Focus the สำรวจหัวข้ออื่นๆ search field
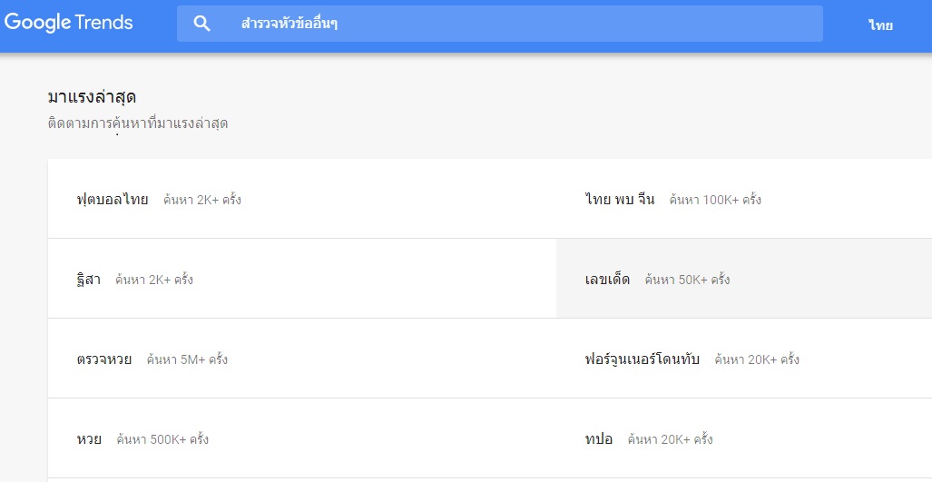Viewport: 932px width, 482px height. tap(499, 24)
